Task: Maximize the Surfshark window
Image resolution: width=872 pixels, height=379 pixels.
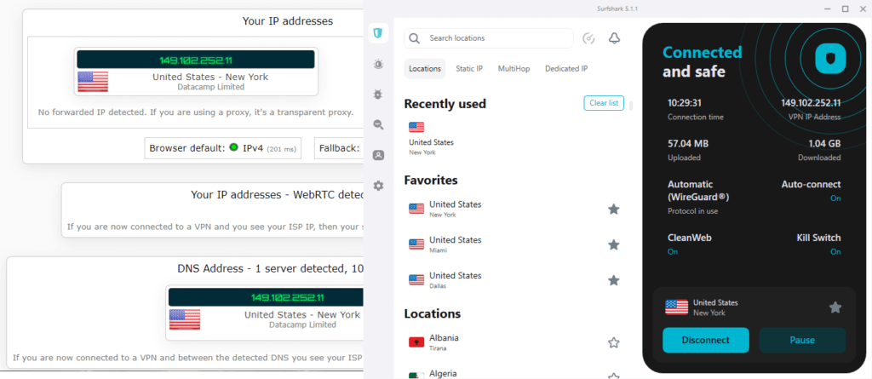Action: pyautogui.click(x=846, y=9)
